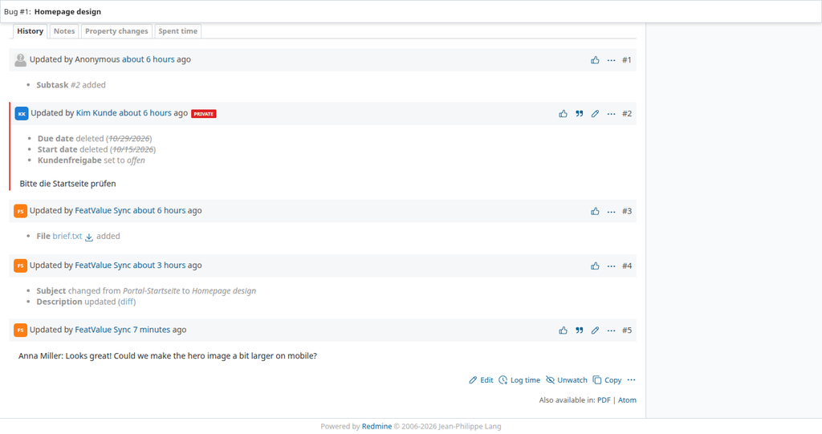Open FeatValue Sync profile in entry #3

(103, 210)
